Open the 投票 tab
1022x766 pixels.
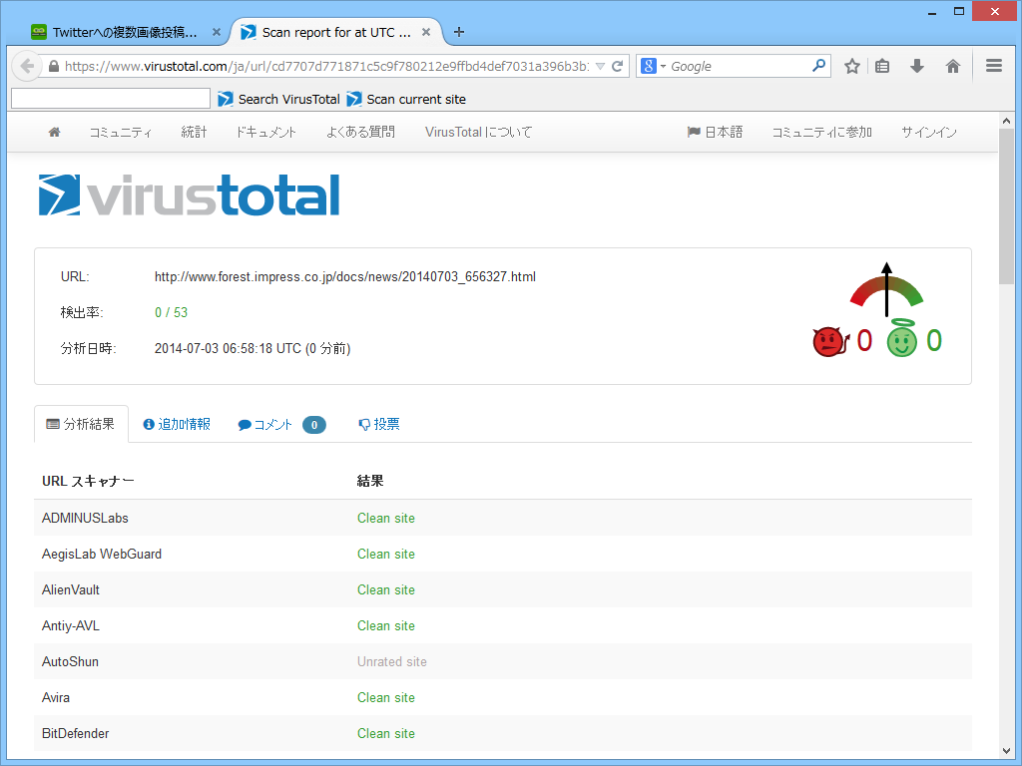coord(378,424)
